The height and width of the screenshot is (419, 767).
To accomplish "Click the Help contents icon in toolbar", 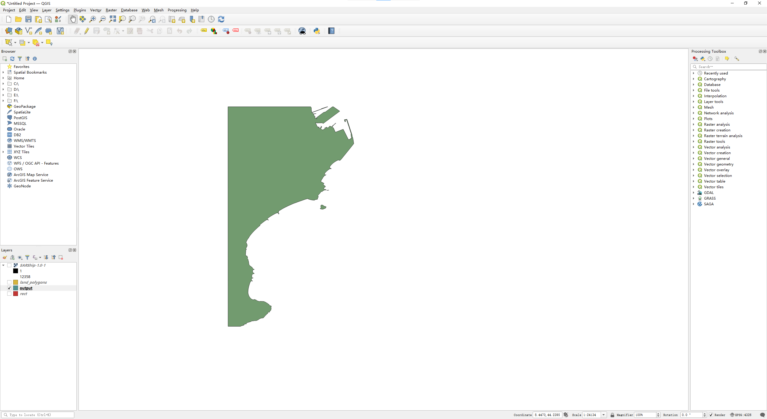I will (331, 31).
